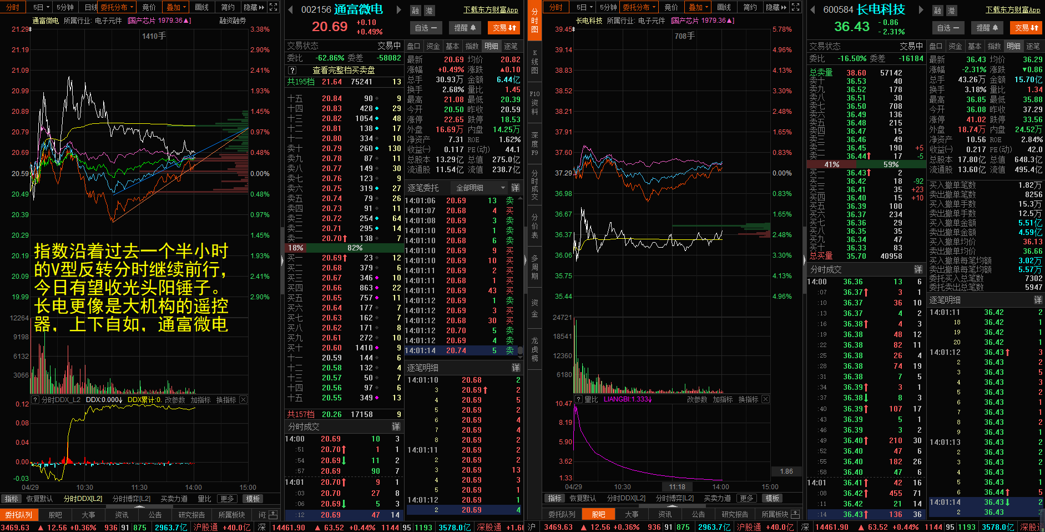Image resolution: width=1045 pixels, height=532 pixels.
Task: Open 5日 dropdown in left chart toolbar
Action: point(41,7)
